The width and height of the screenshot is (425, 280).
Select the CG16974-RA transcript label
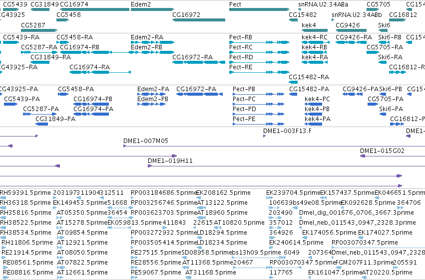[90, 67]
